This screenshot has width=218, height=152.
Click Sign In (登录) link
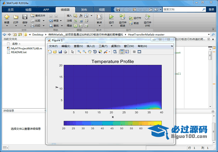211,9
